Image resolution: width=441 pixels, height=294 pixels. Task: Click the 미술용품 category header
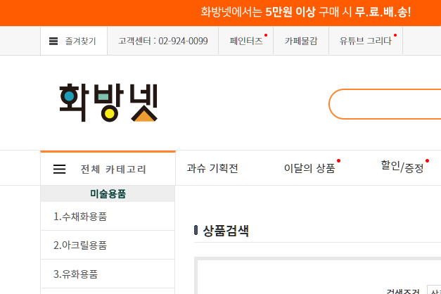pyautogui.click(x=108, y=194)
